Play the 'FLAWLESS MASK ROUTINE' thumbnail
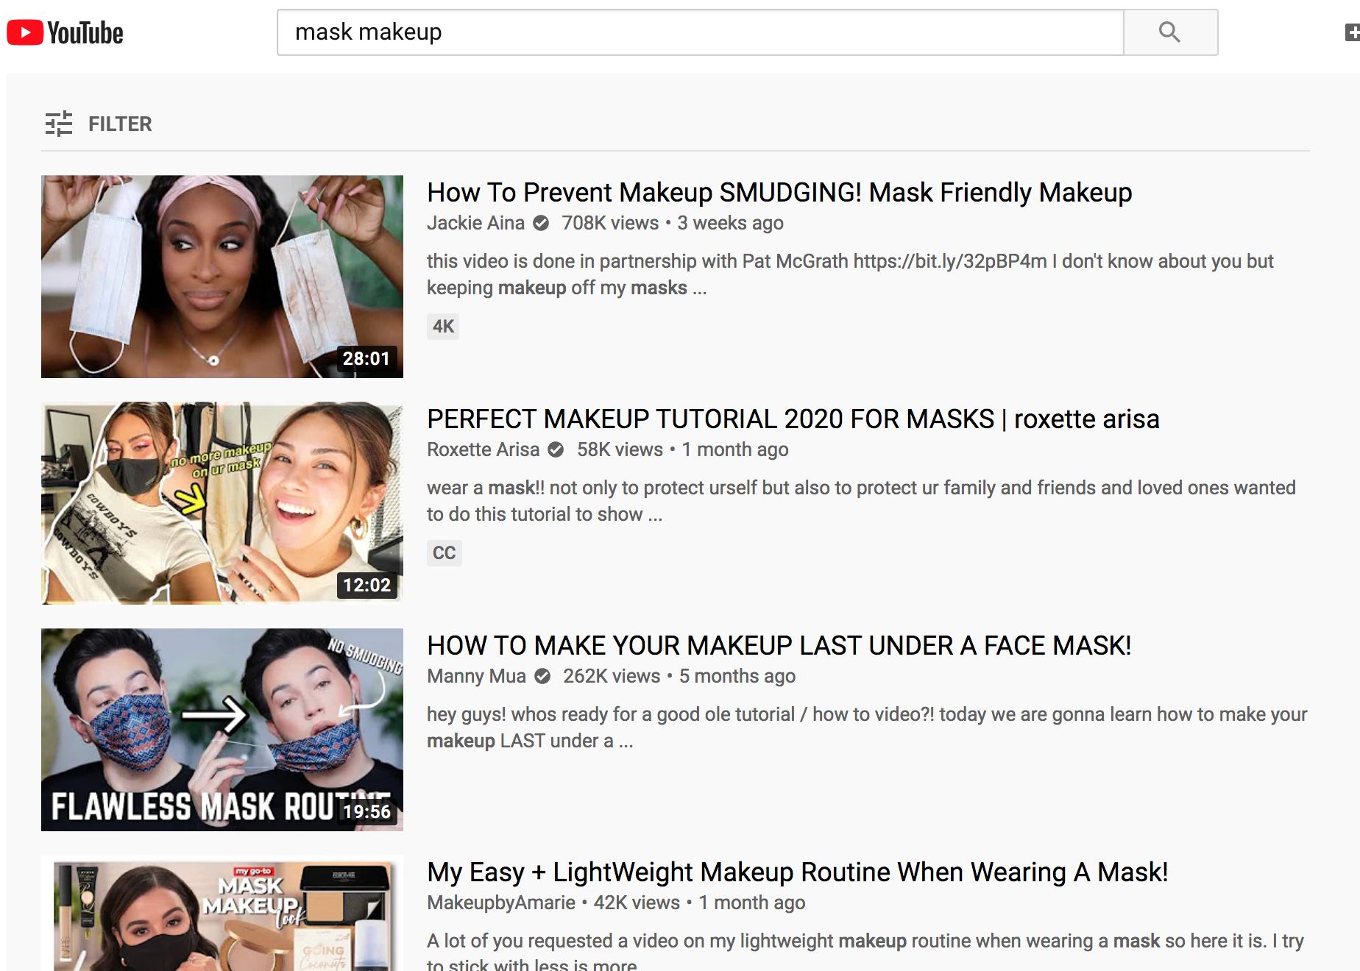The height and width of the screenshot is (971, 1360). (x=222, y=730)
